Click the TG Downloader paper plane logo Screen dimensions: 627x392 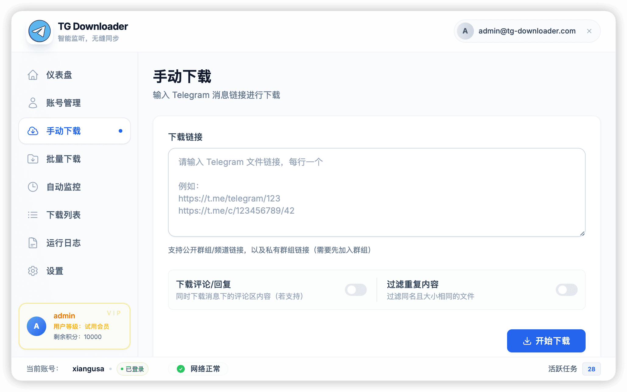click(x=40, y=31)
